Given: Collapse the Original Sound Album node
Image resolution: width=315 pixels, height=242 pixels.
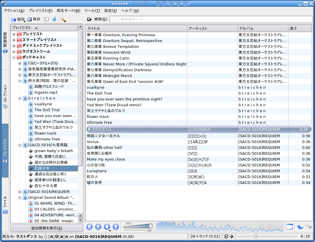Looking at the screenshot, I should pos(20,198).
